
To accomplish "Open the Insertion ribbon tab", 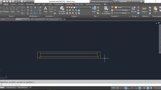I will (x=13, y=4).
